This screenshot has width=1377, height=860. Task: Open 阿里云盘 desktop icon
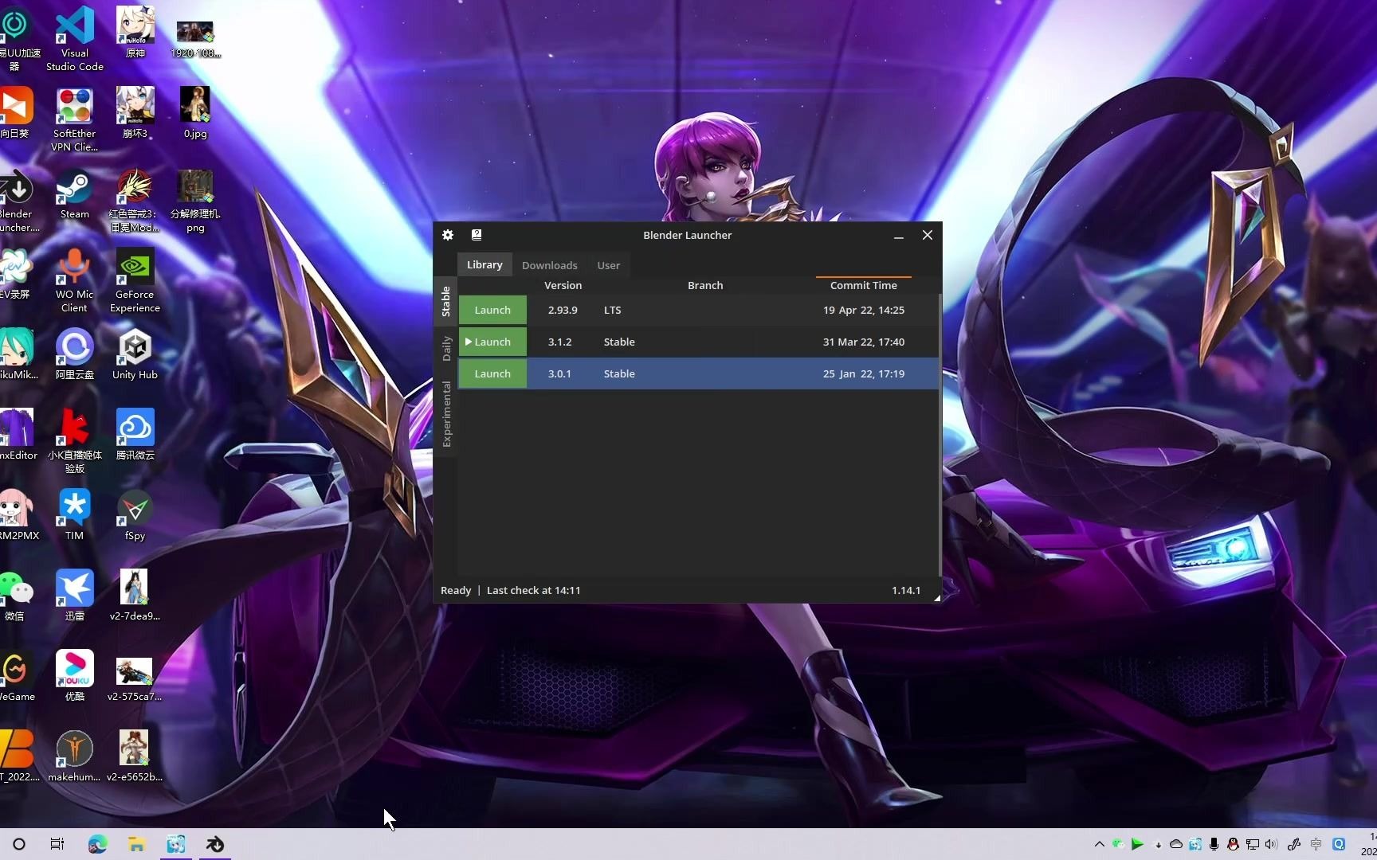[75, 355]
